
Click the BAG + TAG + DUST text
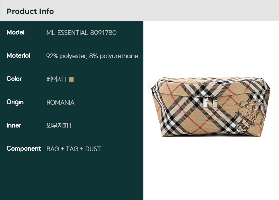point(74,149)
